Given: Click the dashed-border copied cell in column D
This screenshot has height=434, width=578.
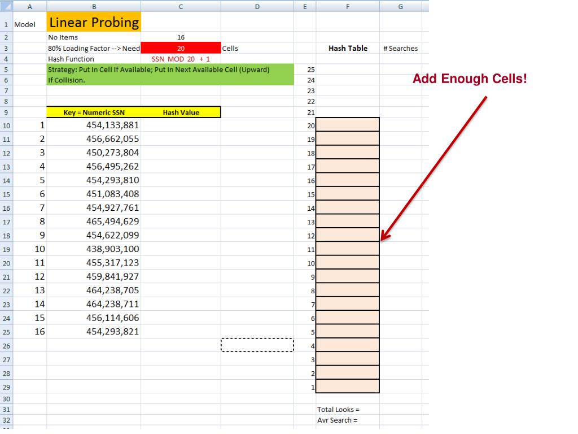Looking at the screenshot, I should click(x=257, y=345).
